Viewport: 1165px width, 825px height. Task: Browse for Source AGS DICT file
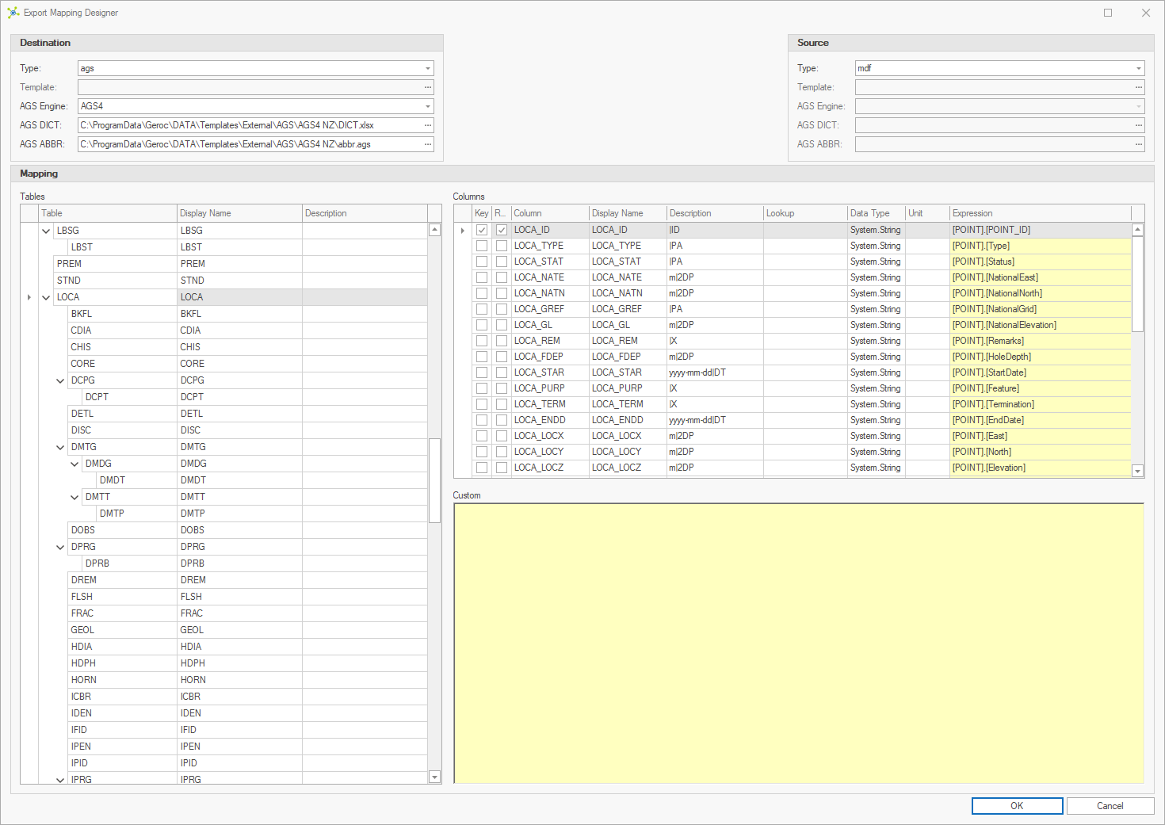point(1139,125)
